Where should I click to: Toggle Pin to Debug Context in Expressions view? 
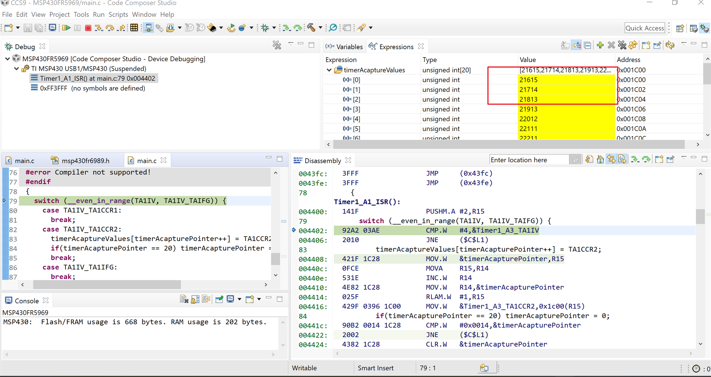tap(657, 45)
